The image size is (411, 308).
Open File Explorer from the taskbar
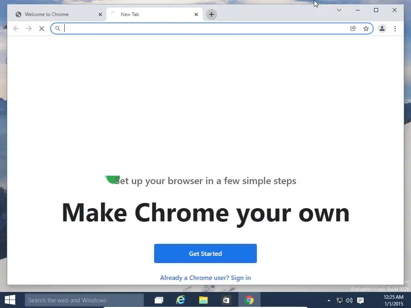tap(203, 300)
